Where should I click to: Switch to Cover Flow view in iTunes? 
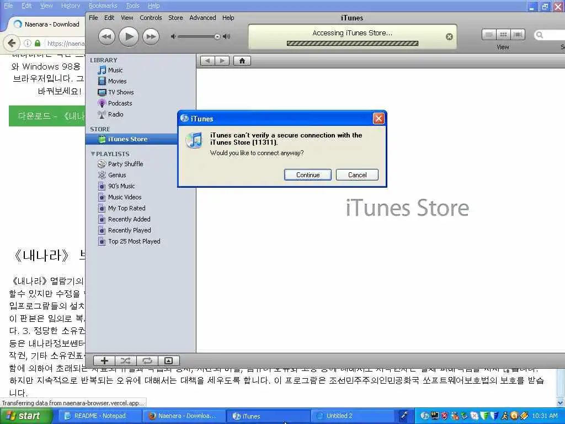518,35
